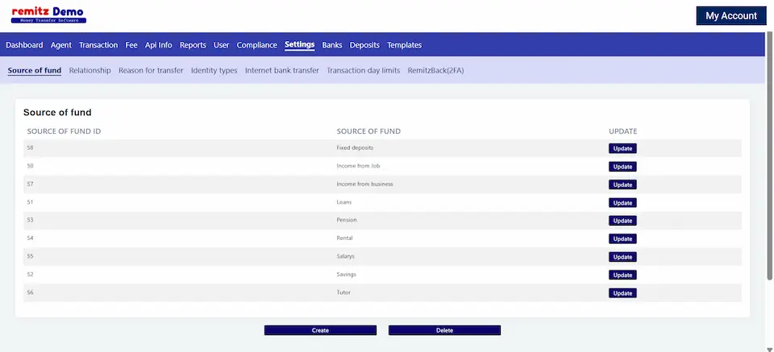774x352 pixels.
Task: Open the Compliance menu
Action: [x=257, y=45]
